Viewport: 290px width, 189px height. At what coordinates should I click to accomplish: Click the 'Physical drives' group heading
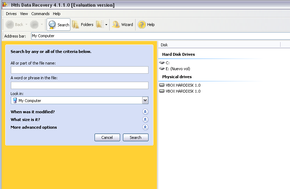177,77
